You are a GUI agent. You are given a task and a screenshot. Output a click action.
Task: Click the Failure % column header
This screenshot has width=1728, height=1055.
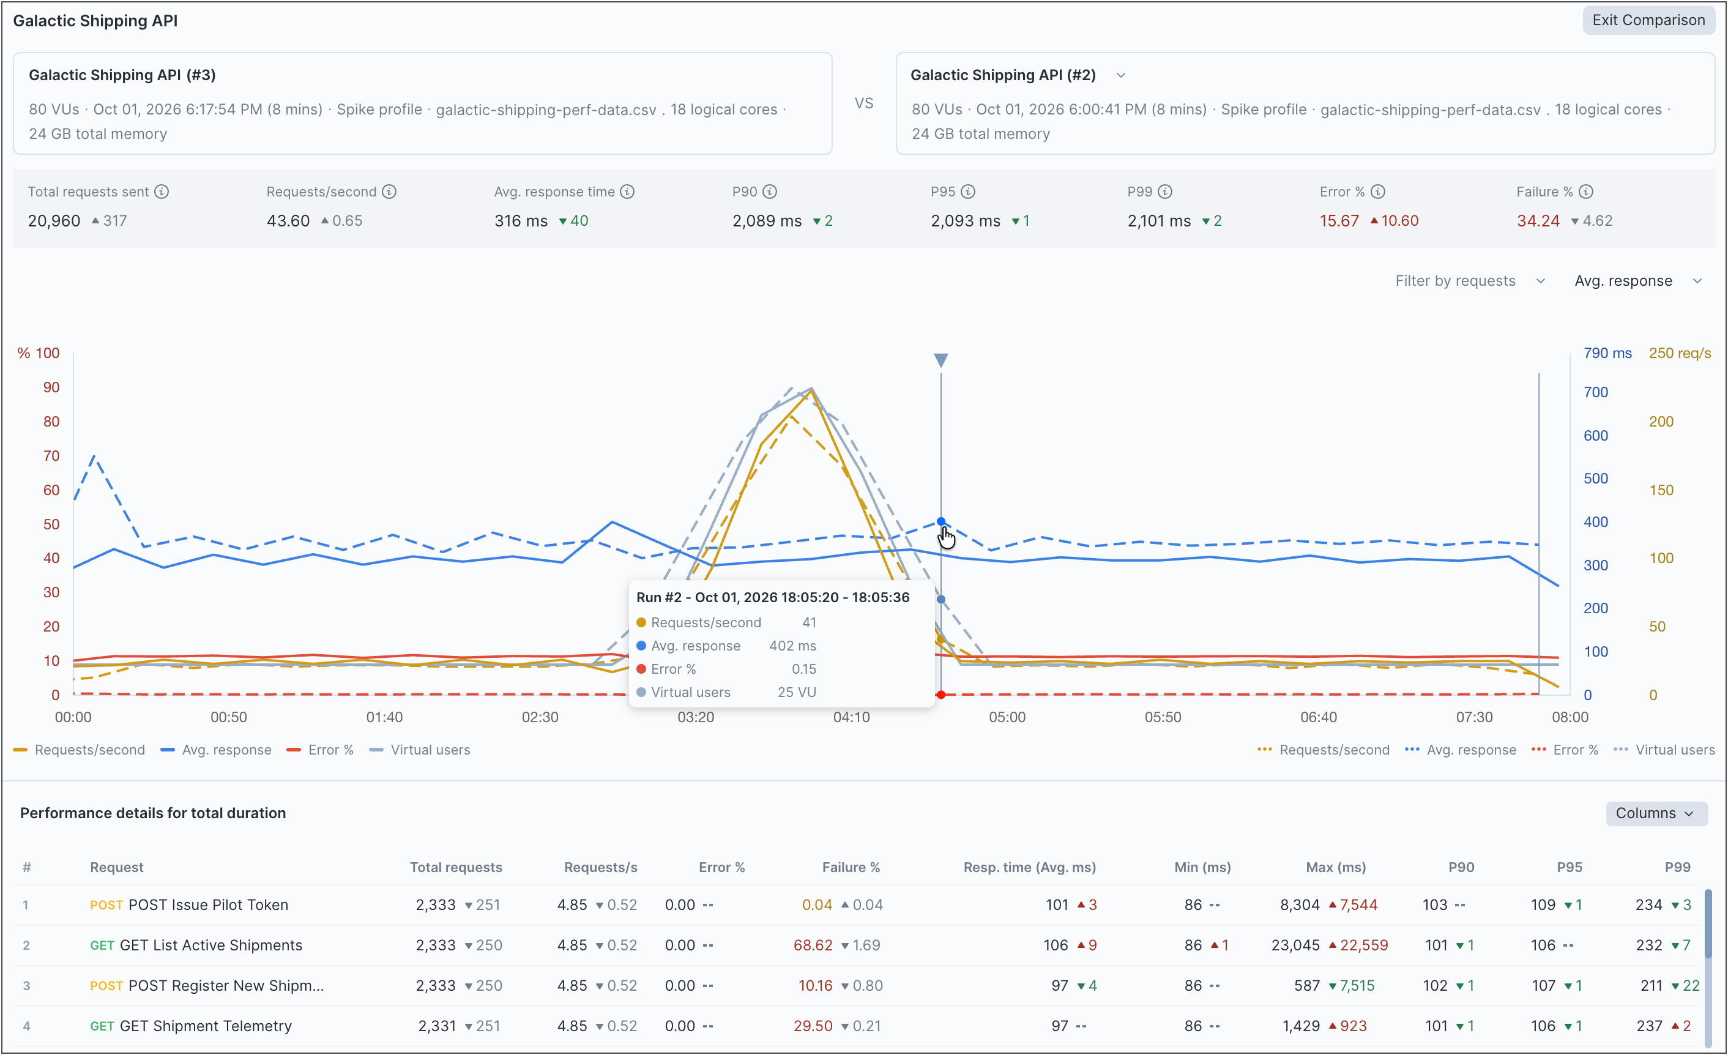pyautogui.click(x=851, y=867)
